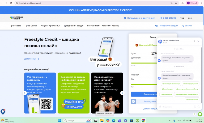The height and width of the screenshot is (123, 204).
Task: Click Task View icon on the taskbar
Action: 96,121
